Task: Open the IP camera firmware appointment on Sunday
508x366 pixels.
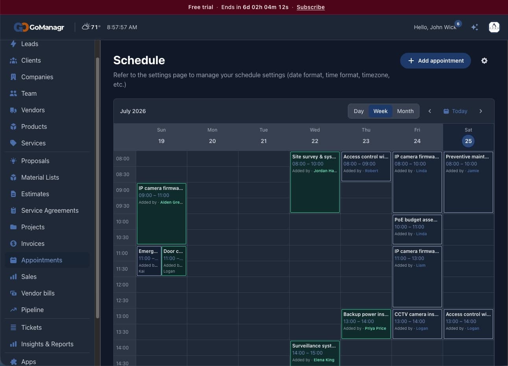Action: pos(161,214)
